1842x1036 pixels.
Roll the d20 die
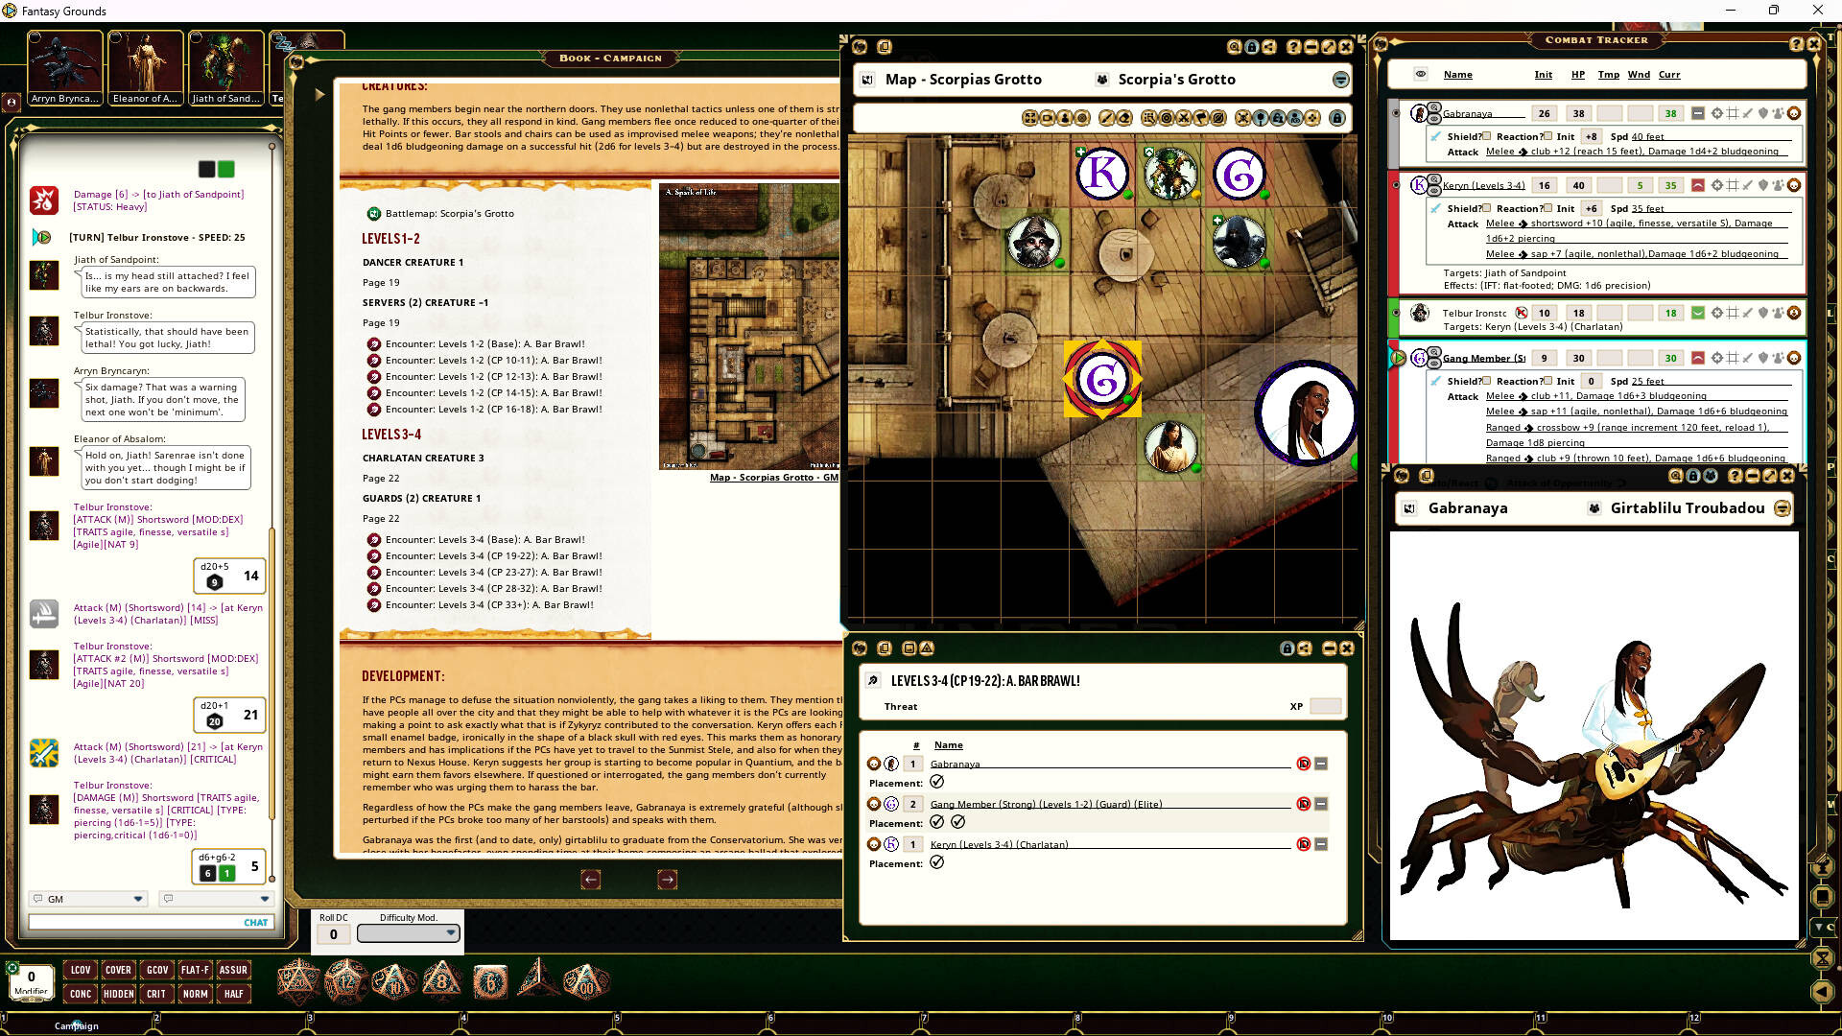297,980
